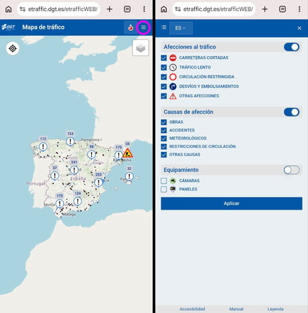Click the DGT logo in the header
Screen dimensions: 308x313
[x=8, y=27]
